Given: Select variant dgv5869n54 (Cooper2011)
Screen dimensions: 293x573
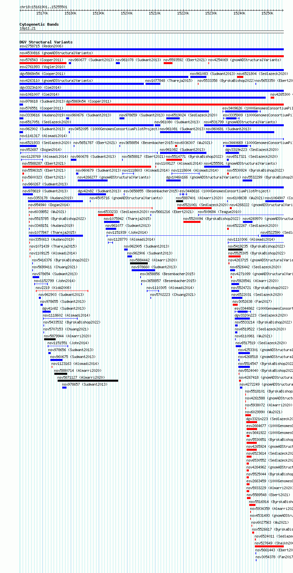Looking at the screenshot, I should [89, 101].
